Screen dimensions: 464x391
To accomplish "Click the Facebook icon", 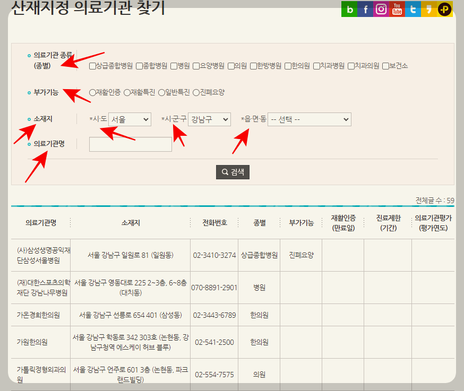I will click(365, 9).
